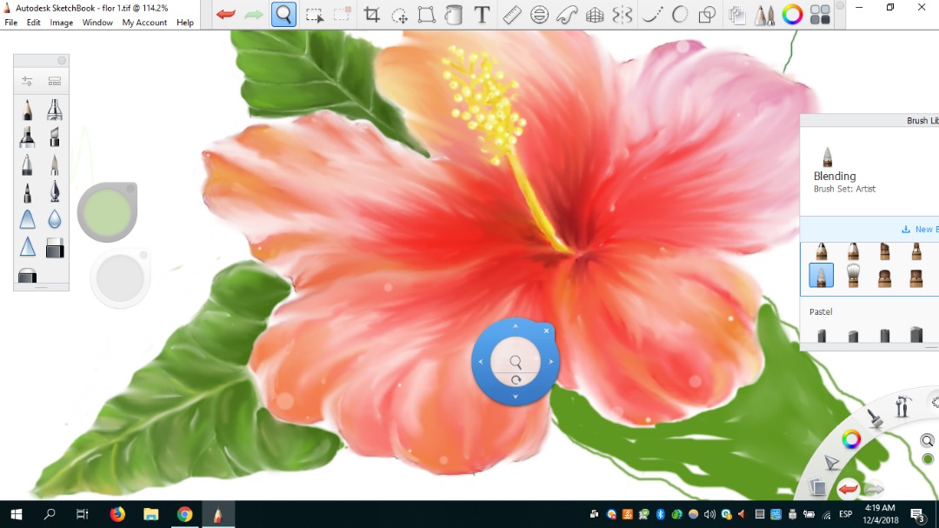This screenshot has width=939, height=528.
Task: Select the Flood Fill bucket tool
Action: pyautogui.click(x=454, y=15)
